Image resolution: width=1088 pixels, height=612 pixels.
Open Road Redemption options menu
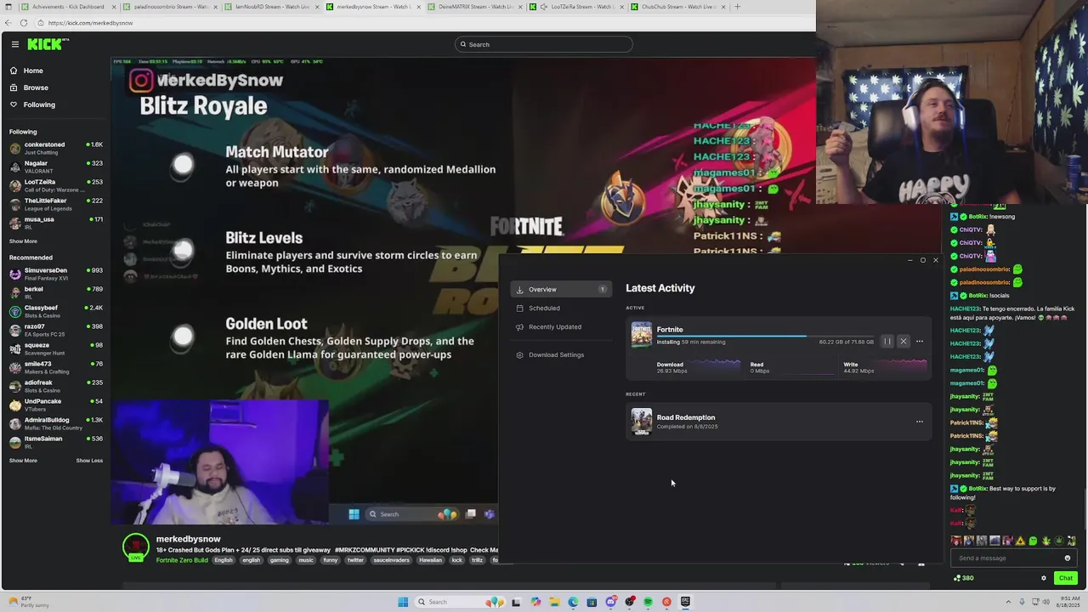tap(920, 422)
